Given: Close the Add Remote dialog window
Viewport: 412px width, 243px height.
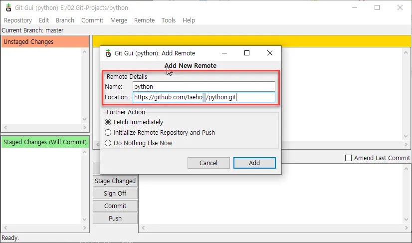Looking at the screenshot, I should (x=269, y=53).
